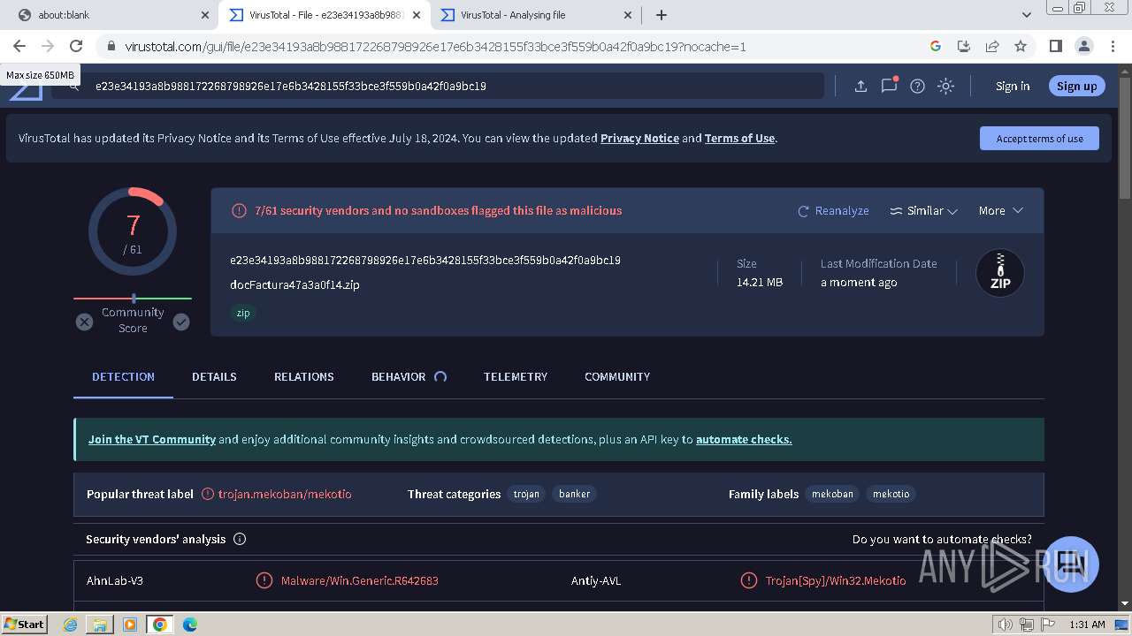Open the TELEMETRY tab

(516, 376)
